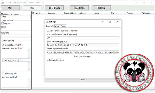Click Keyword column header
The width and height of the screenshot is (155, 93).
coord(40,13)
